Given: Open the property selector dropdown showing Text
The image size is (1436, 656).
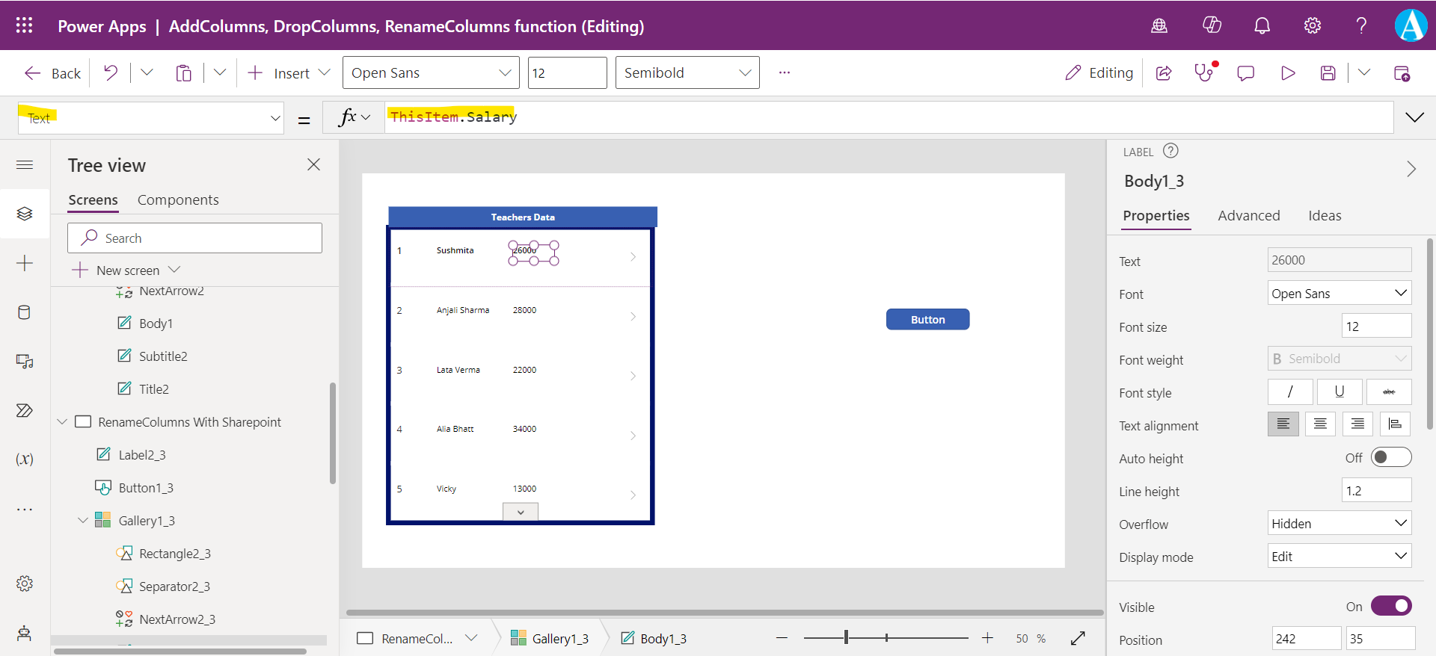Looking at the screenshot, I should pyautogui.click(x=151, y=118).
